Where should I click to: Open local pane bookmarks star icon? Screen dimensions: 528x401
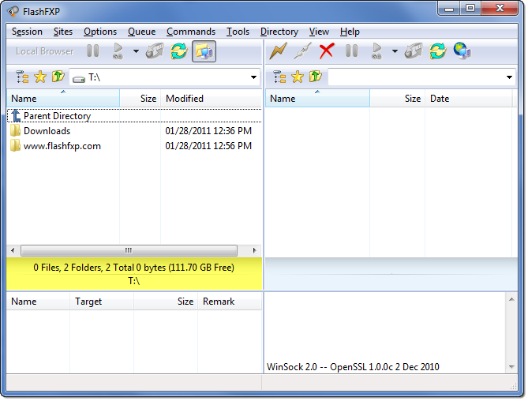(x=40, y=77)
